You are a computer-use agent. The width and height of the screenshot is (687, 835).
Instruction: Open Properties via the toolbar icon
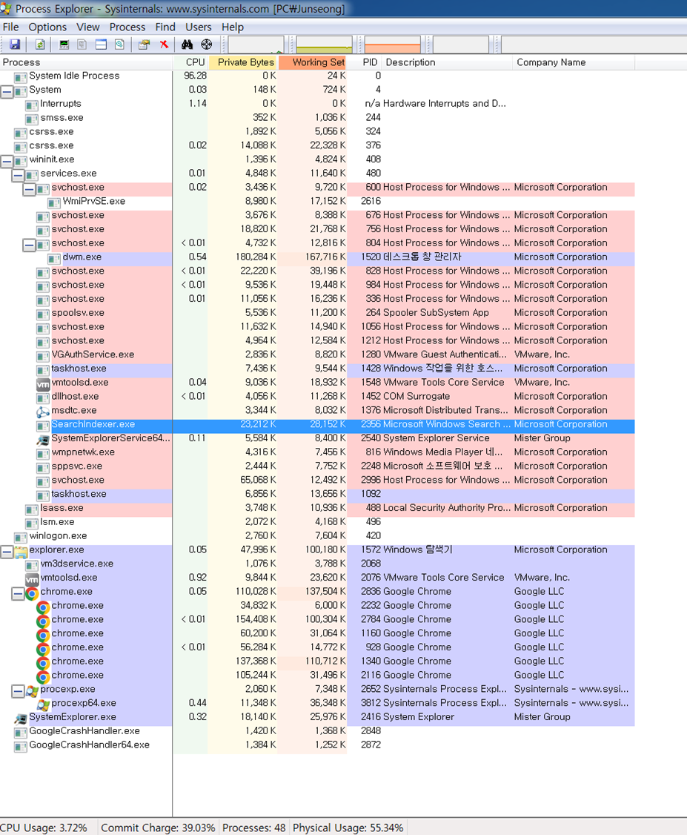point(144,44)
